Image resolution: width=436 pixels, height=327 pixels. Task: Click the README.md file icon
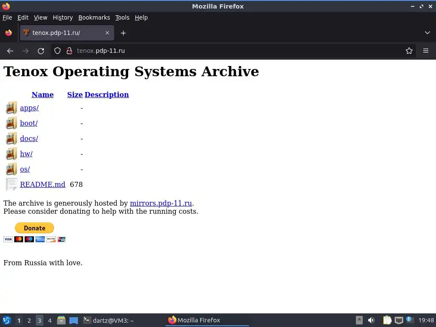tap(11, 184)
